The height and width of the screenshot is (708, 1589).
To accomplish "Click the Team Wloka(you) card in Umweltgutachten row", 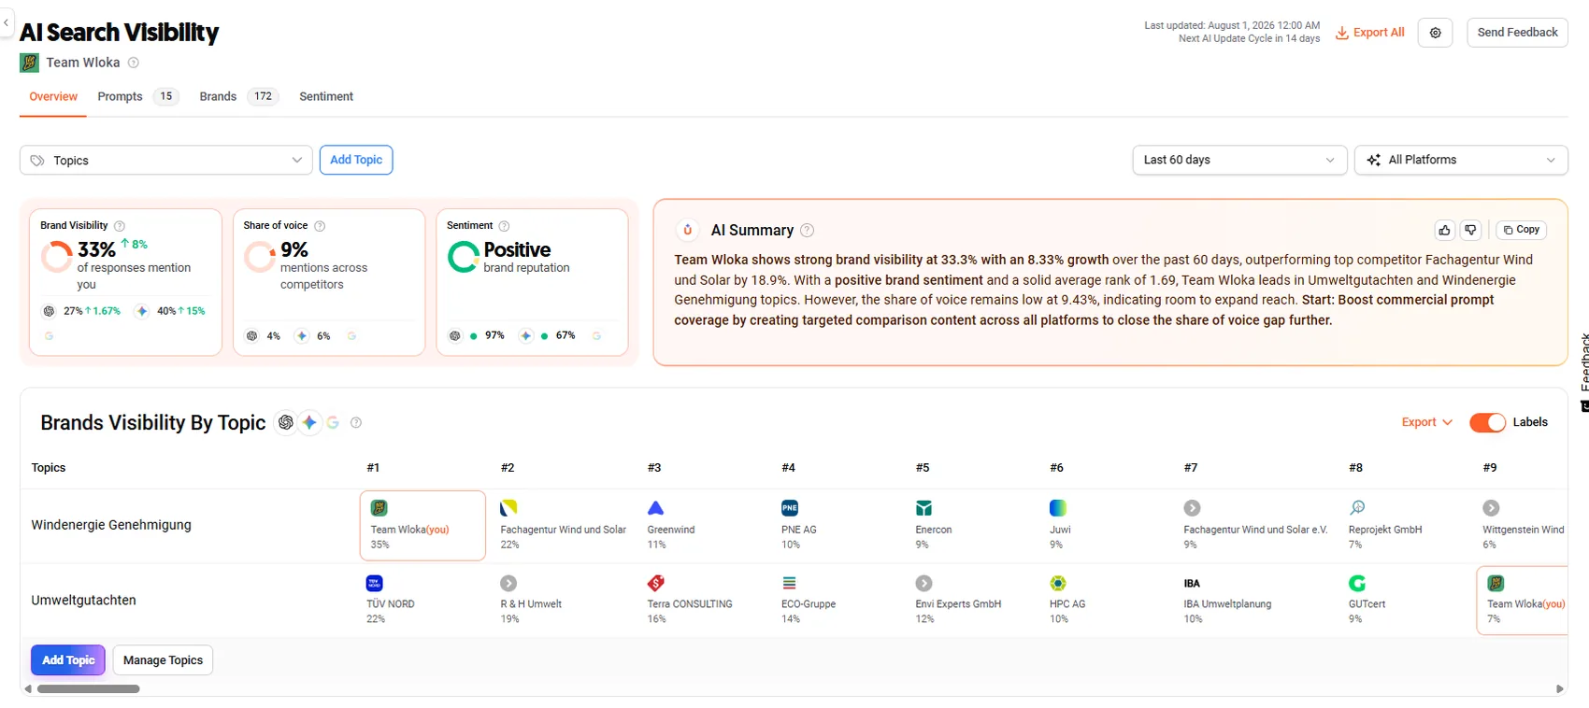I will 1522,601.
